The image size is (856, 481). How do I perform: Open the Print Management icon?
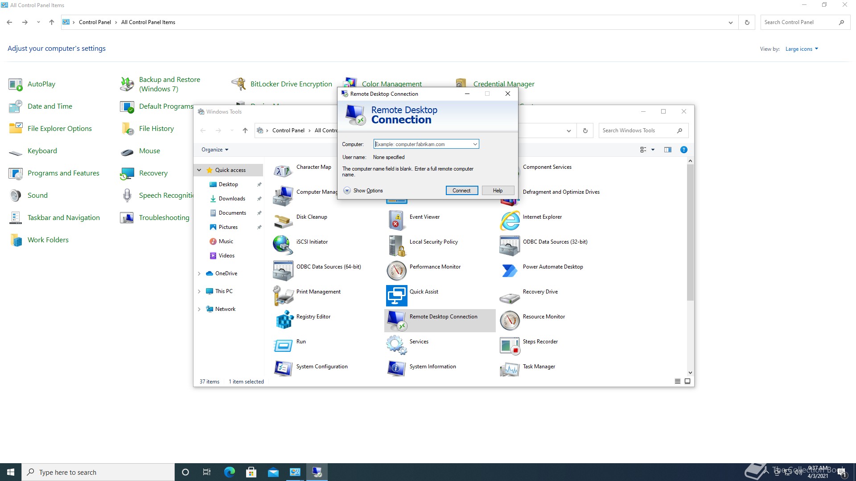coord(283,296)
